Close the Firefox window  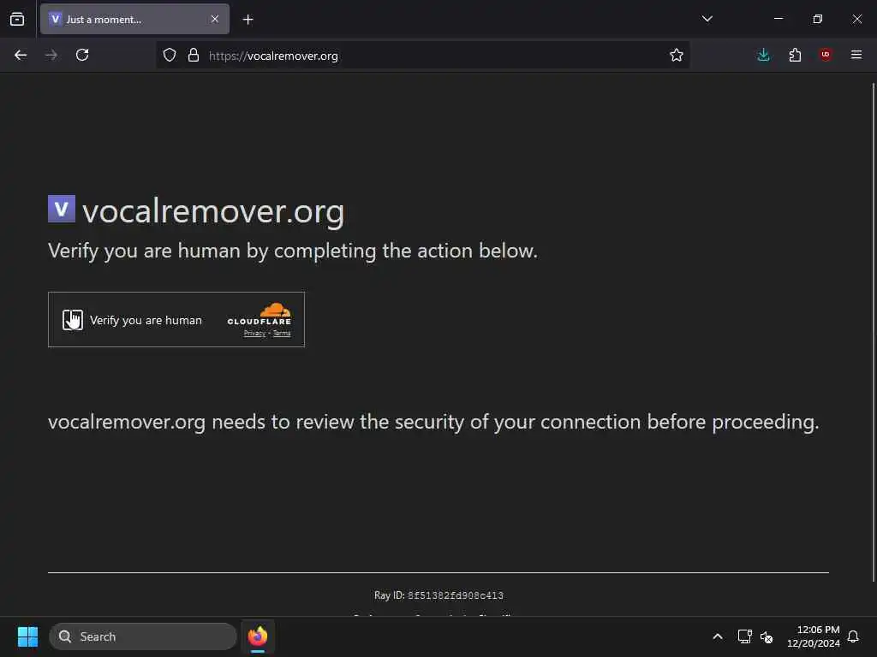[x=856, y=19]
